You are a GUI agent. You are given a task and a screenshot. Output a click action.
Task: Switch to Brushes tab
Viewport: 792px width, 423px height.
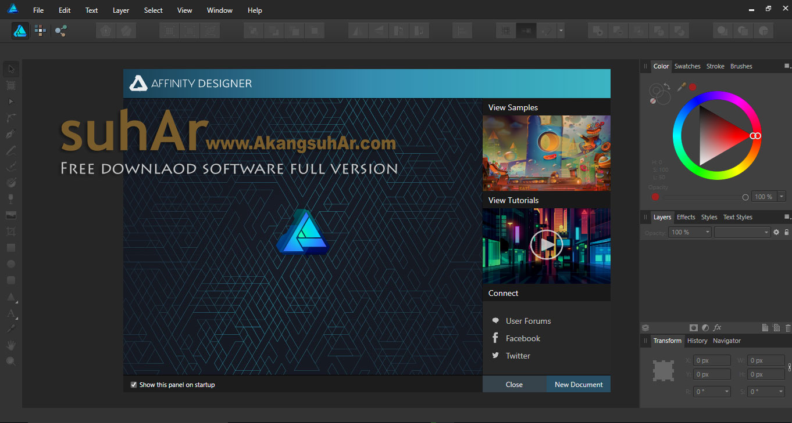point(741,66)
